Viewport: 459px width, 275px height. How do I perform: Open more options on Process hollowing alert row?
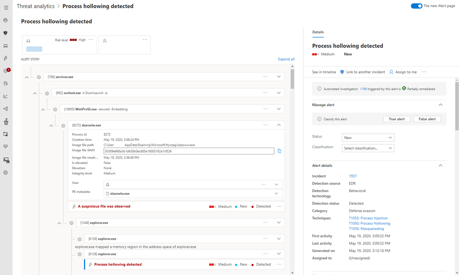point(279,264)
